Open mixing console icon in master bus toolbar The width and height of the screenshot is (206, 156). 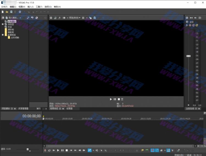(200, 18)
